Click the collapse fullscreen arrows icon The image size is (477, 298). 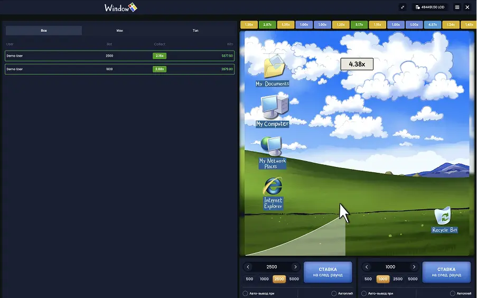click(x=403, y=7)
